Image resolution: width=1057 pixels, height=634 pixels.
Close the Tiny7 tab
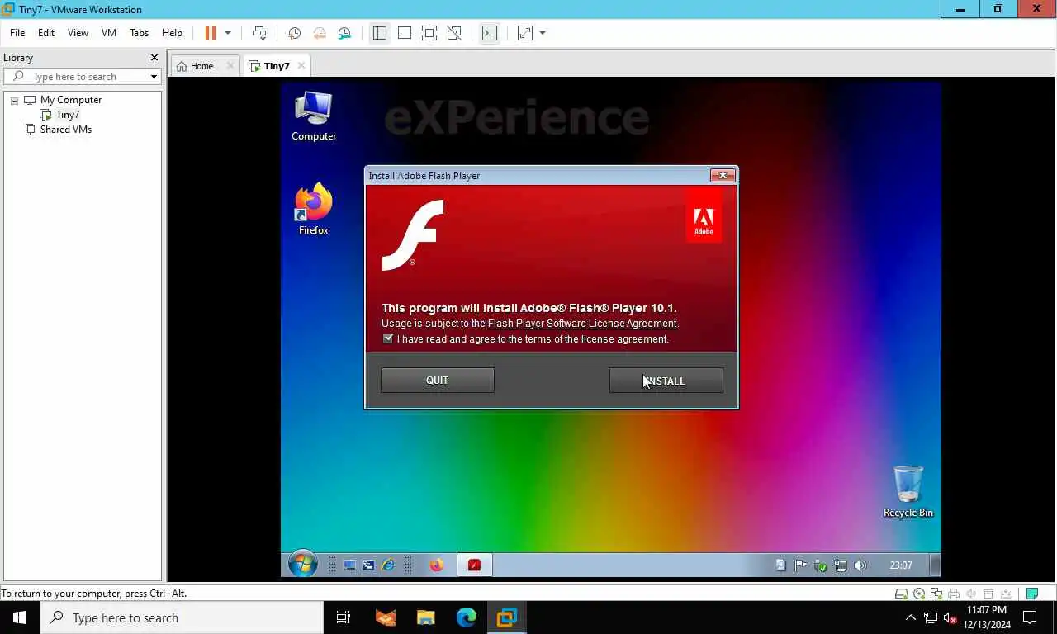[x=301, y=66]
